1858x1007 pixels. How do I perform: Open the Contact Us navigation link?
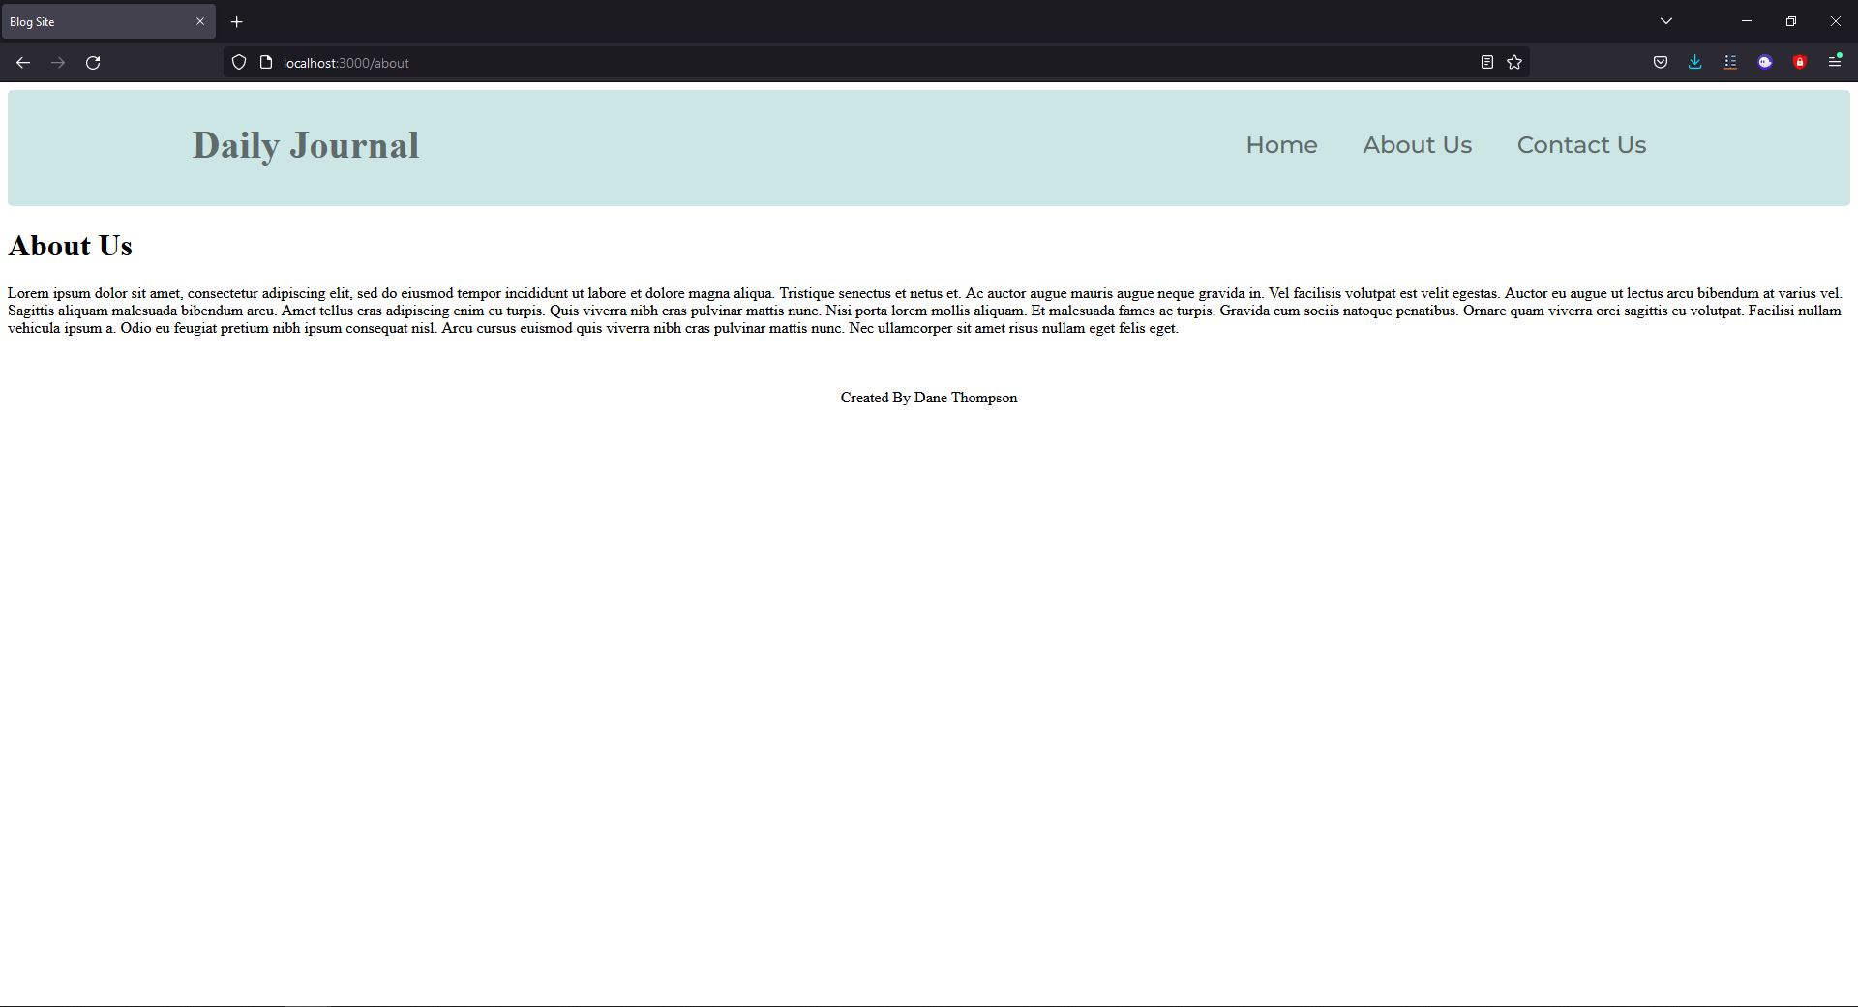pyautogui.click(x=1581, y=145)
